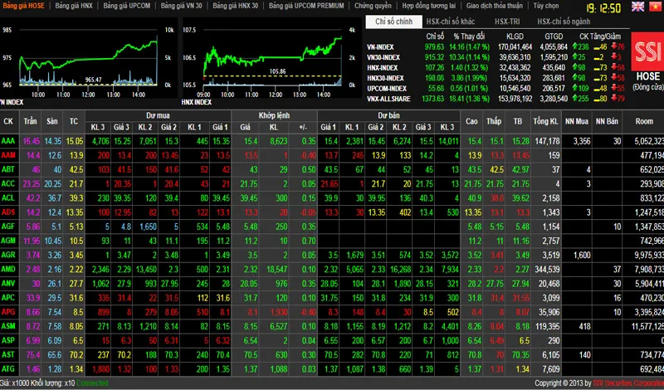
Task: Open Chứng quyền tab
Action: (373, 6)
